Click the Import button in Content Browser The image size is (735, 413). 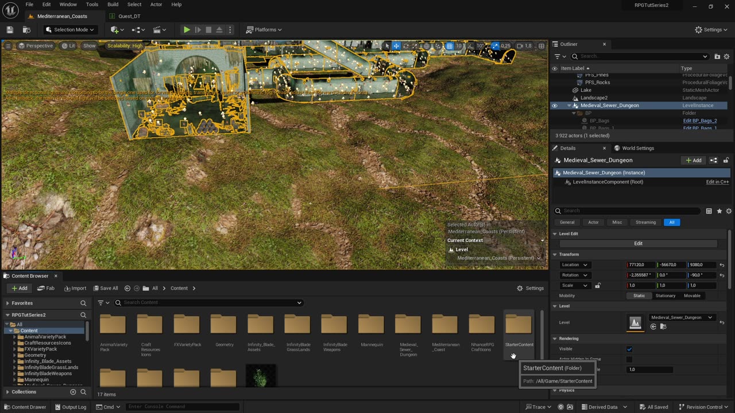(75, 288)
